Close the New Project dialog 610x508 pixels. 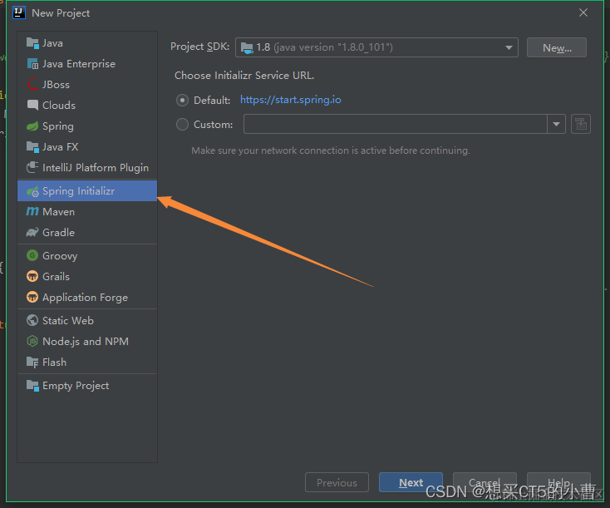pos(583,12)
